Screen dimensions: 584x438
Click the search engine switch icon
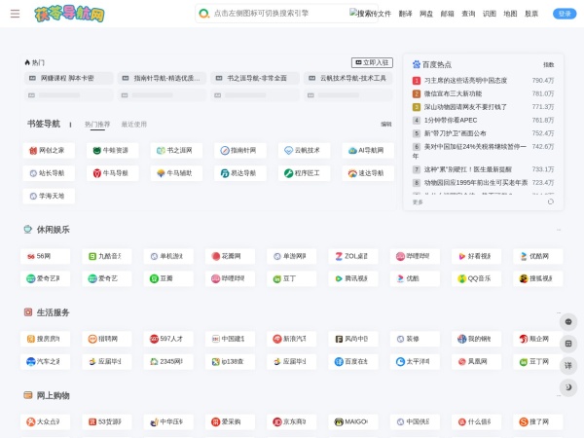[x=203, y=14]
